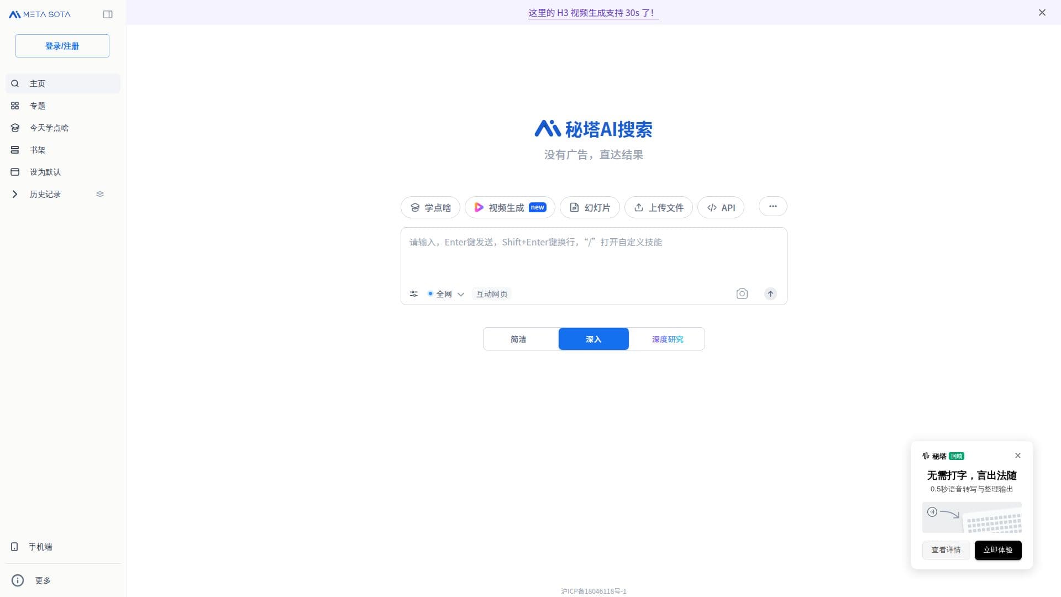This screenshot has width=1061, height=597.
Task: Collapse the sidebar panel icon
Action: pos(108,14)
